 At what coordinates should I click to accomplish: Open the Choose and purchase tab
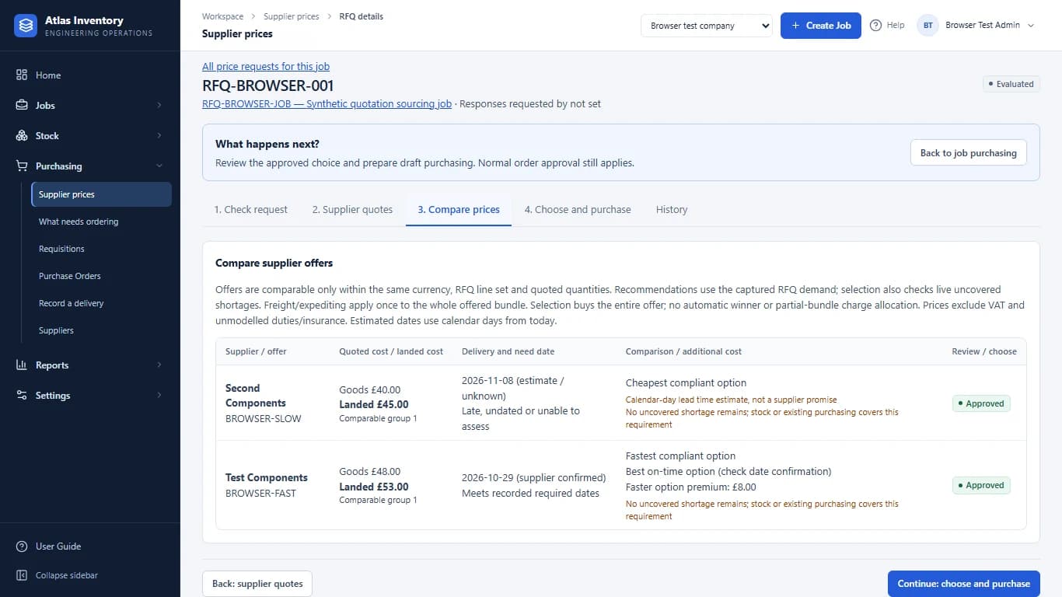(578, 210)
